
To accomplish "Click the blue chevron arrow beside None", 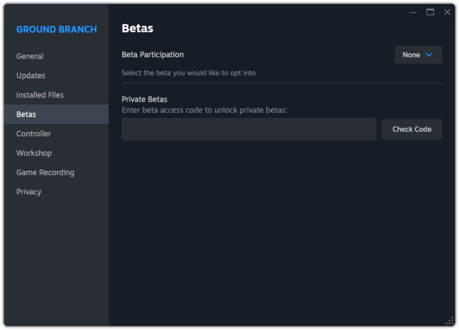I will pyautogui.click(x=429, y=55).
